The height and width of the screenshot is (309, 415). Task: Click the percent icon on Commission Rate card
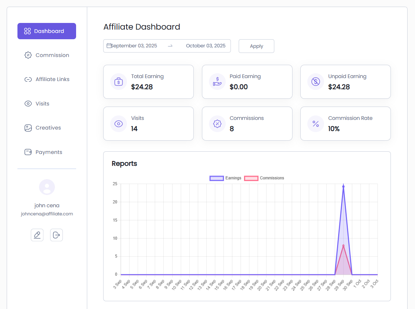315,124
